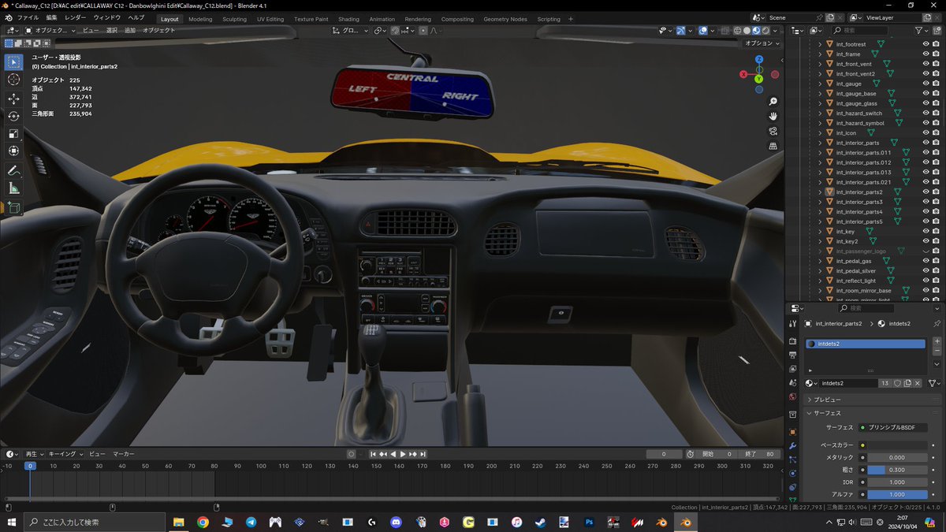Switch to solid viewport shading
Viewport: 946px width, 532px height.
coord(747,30)
